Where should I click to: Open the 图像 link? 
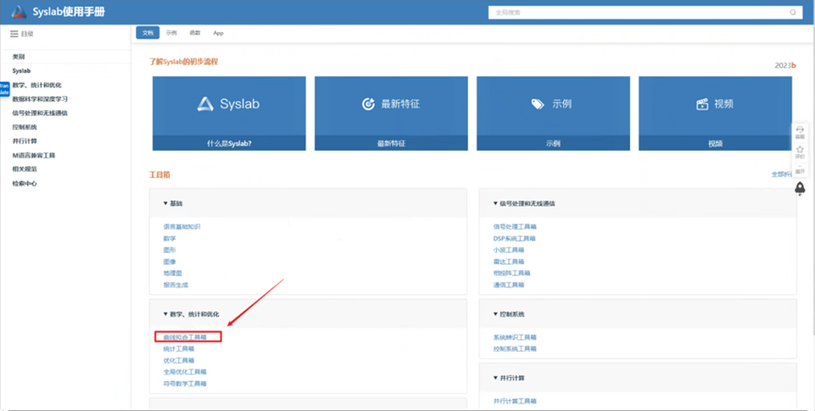pos(170,262)
